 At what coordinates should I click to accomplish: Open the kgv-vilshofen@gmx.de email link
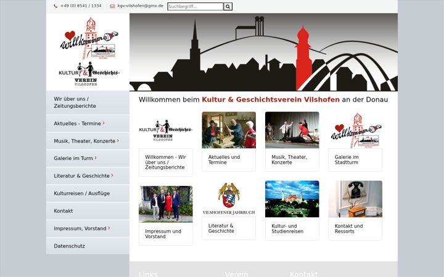pyautogui.click(x=140, y=6)
